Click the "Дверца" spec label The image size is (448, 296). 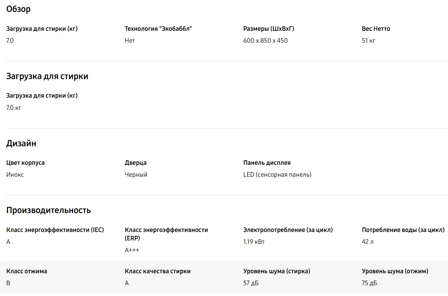coord(135,163)
